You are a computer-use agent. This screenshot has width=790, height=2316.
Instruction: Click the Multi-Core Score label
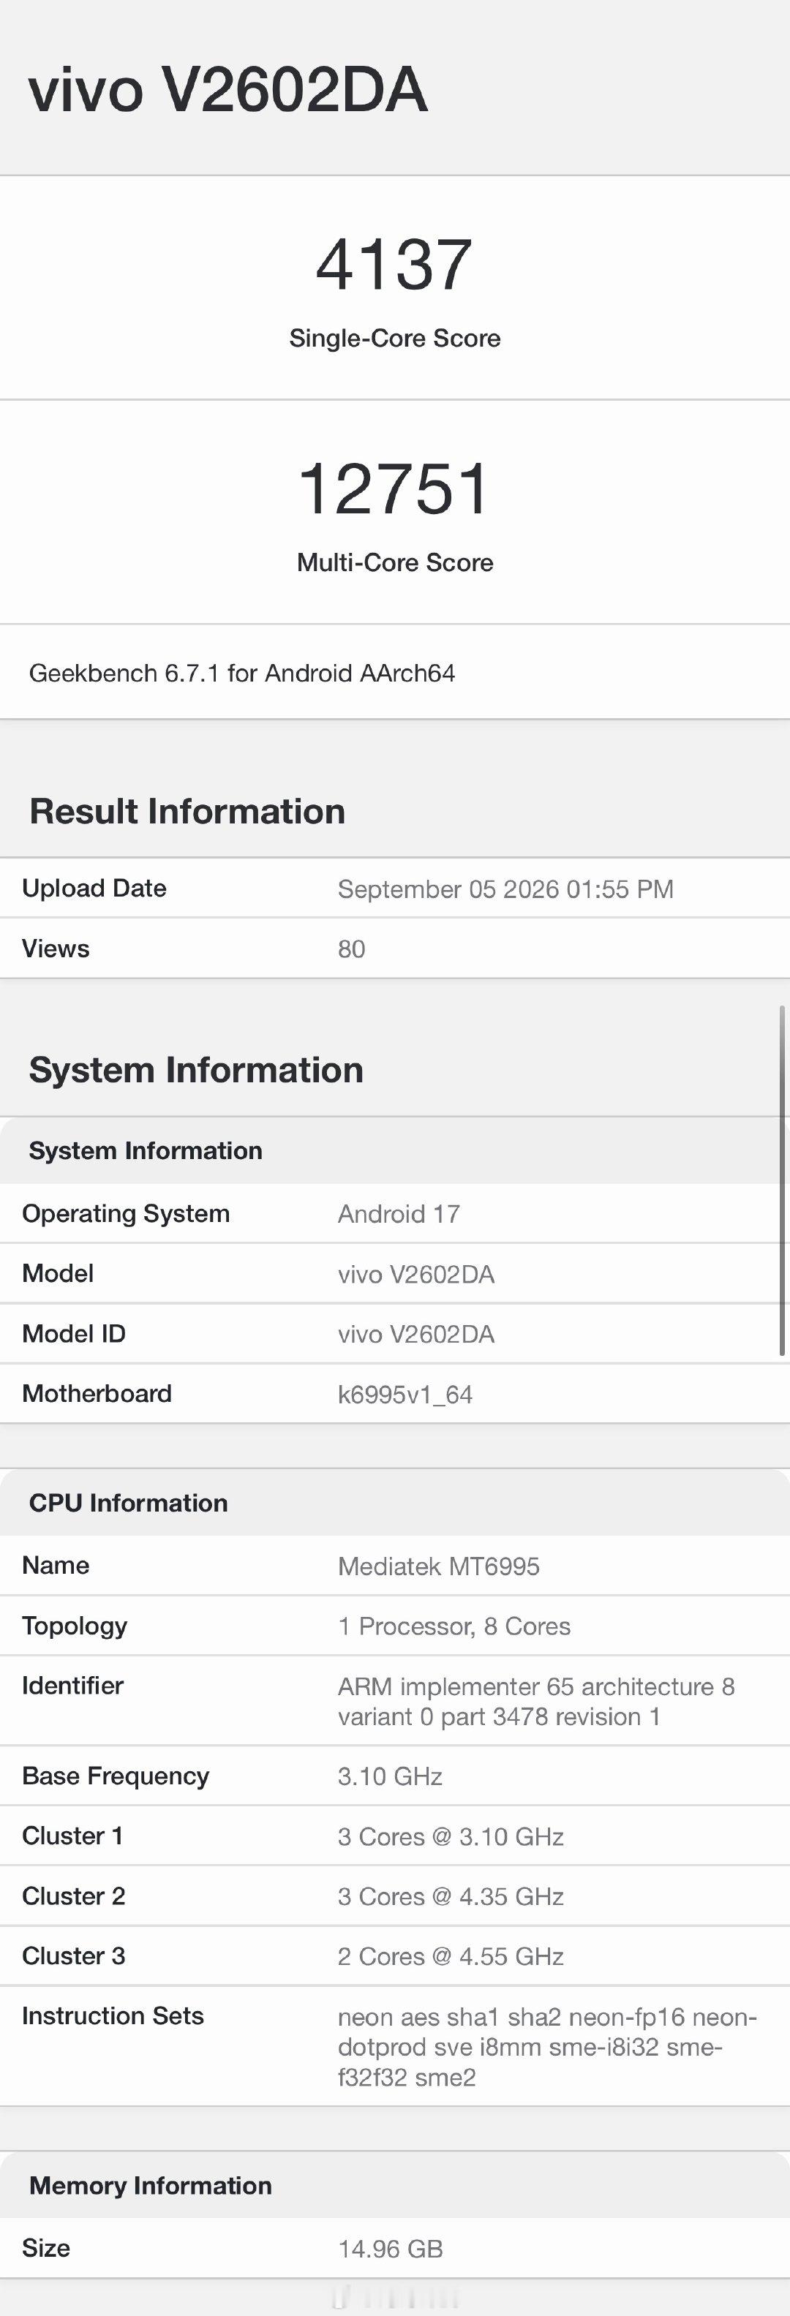pos(395,562)
